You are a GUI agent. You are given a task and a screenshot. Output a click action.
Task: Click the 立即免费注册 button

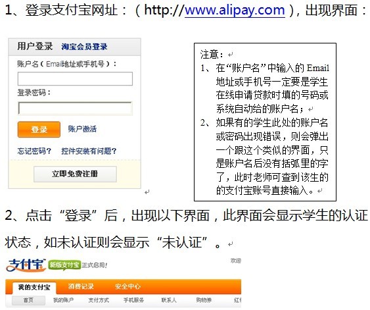click(75, 174)
